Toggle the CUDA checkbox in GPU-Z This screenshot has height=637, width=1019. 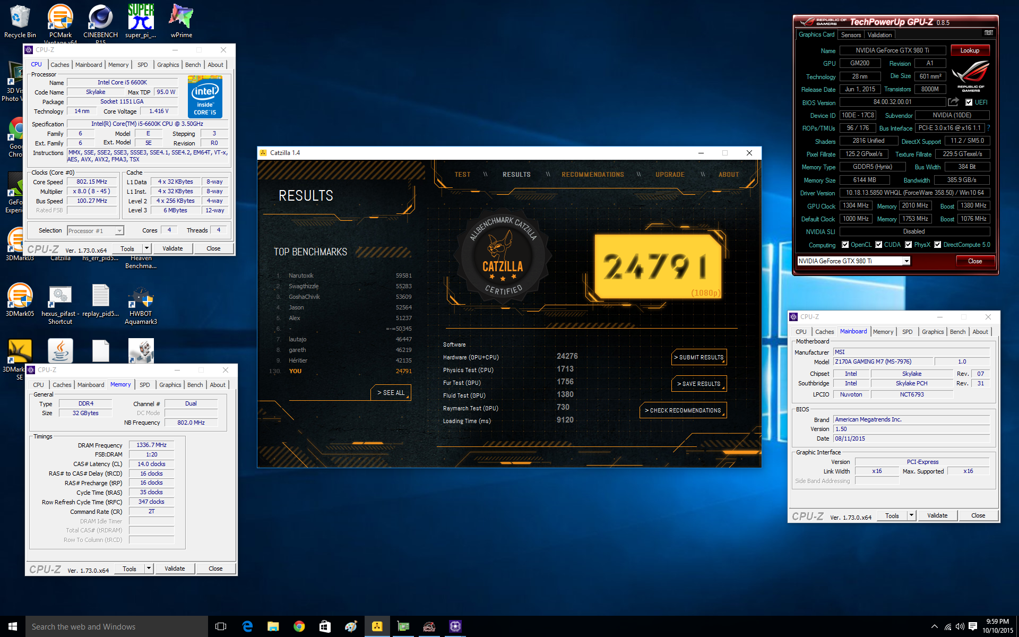tap(879, 245)
